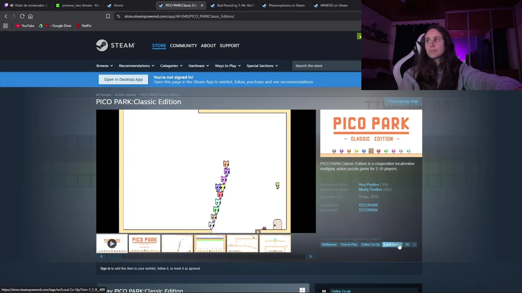
Task: Expand the Browse dropdown
Action: (x=105, y=66)
